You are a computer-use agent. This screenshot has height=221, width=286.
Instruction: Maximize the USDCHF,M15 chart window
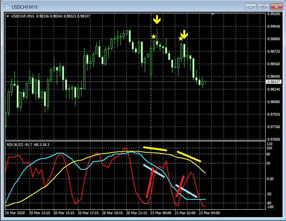pyautogui.click(x=263, y=7)
